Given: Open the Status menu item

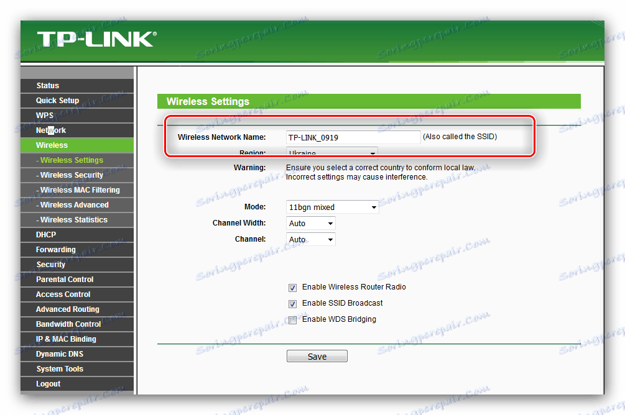Looking at the screenshot, I should pyautogui.click(x=77, y=85).
